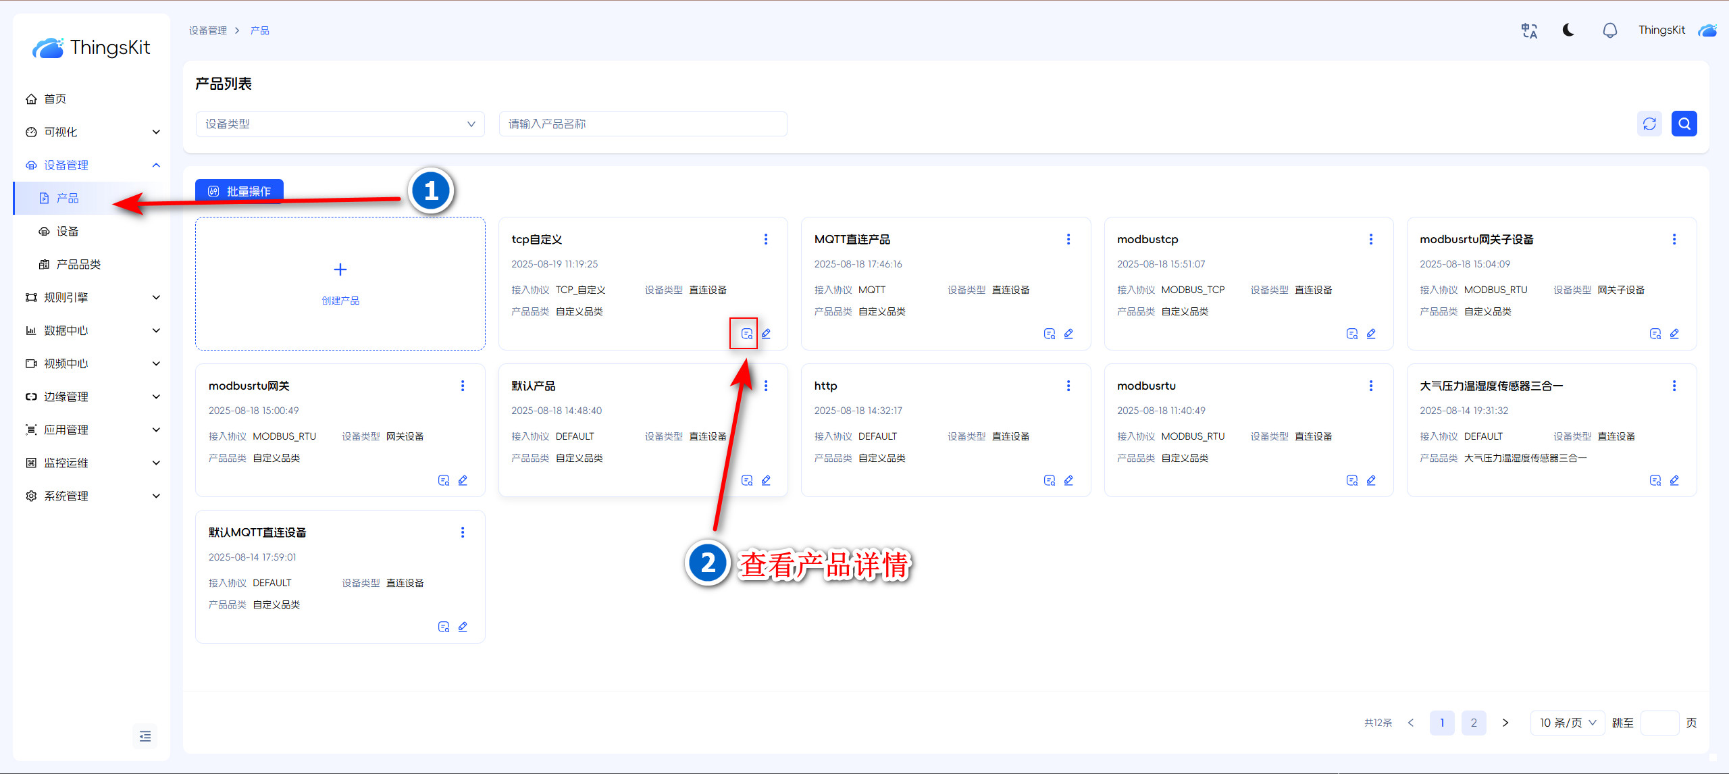This screenshot has height=774, width=1729.
Task: Toggle dark mode moon icon
Action: tap(1568, 30)
